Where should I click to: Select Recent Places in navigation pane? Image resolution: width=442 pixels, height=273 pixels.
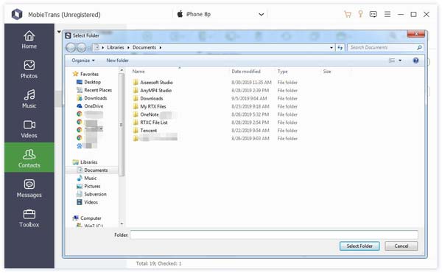[x=94, y=90]
